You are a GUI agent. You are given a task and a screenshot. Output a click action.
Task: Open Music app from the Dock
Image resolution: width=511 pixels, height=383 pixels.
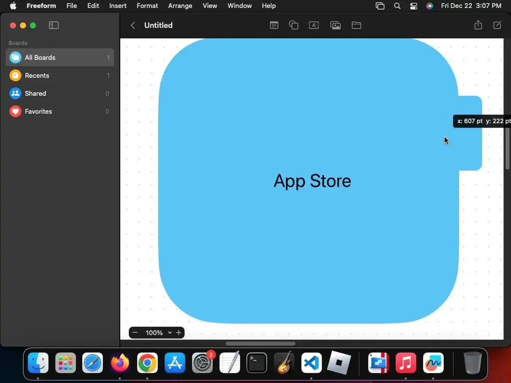(x=406, y=363)
